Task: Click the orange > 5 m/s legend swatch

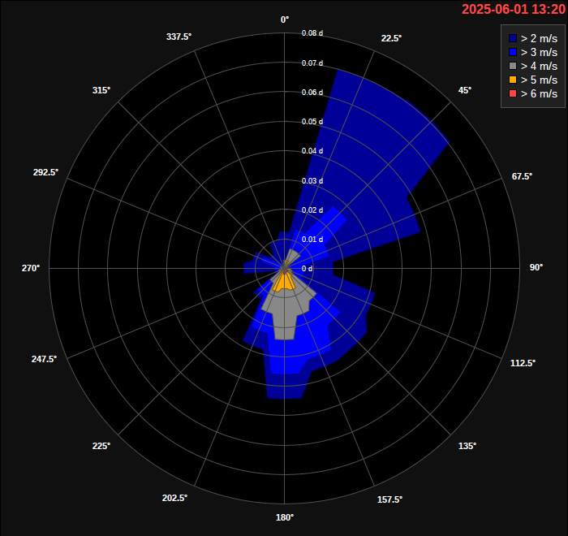Action: click(513, 80)
